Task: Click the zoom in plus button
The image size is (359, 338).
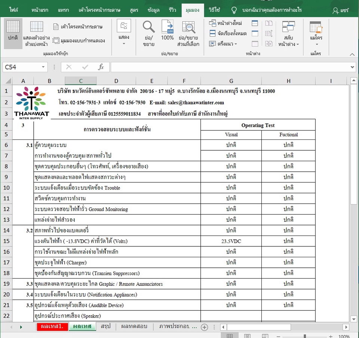Action: 331,336
